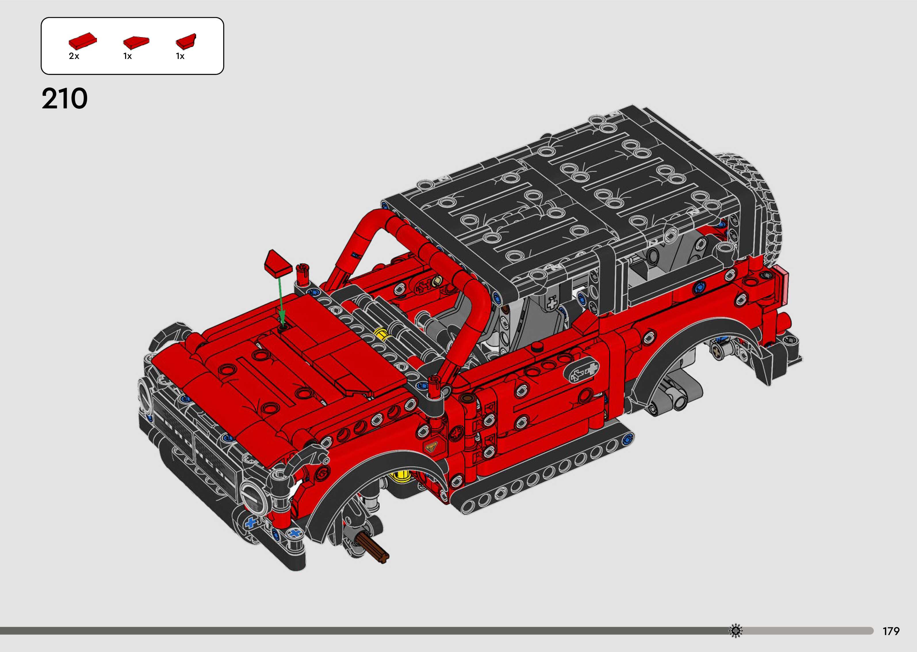Click the first red tile marked 2x
This screenshot has width=917, height=652.
tap(83, 41)
